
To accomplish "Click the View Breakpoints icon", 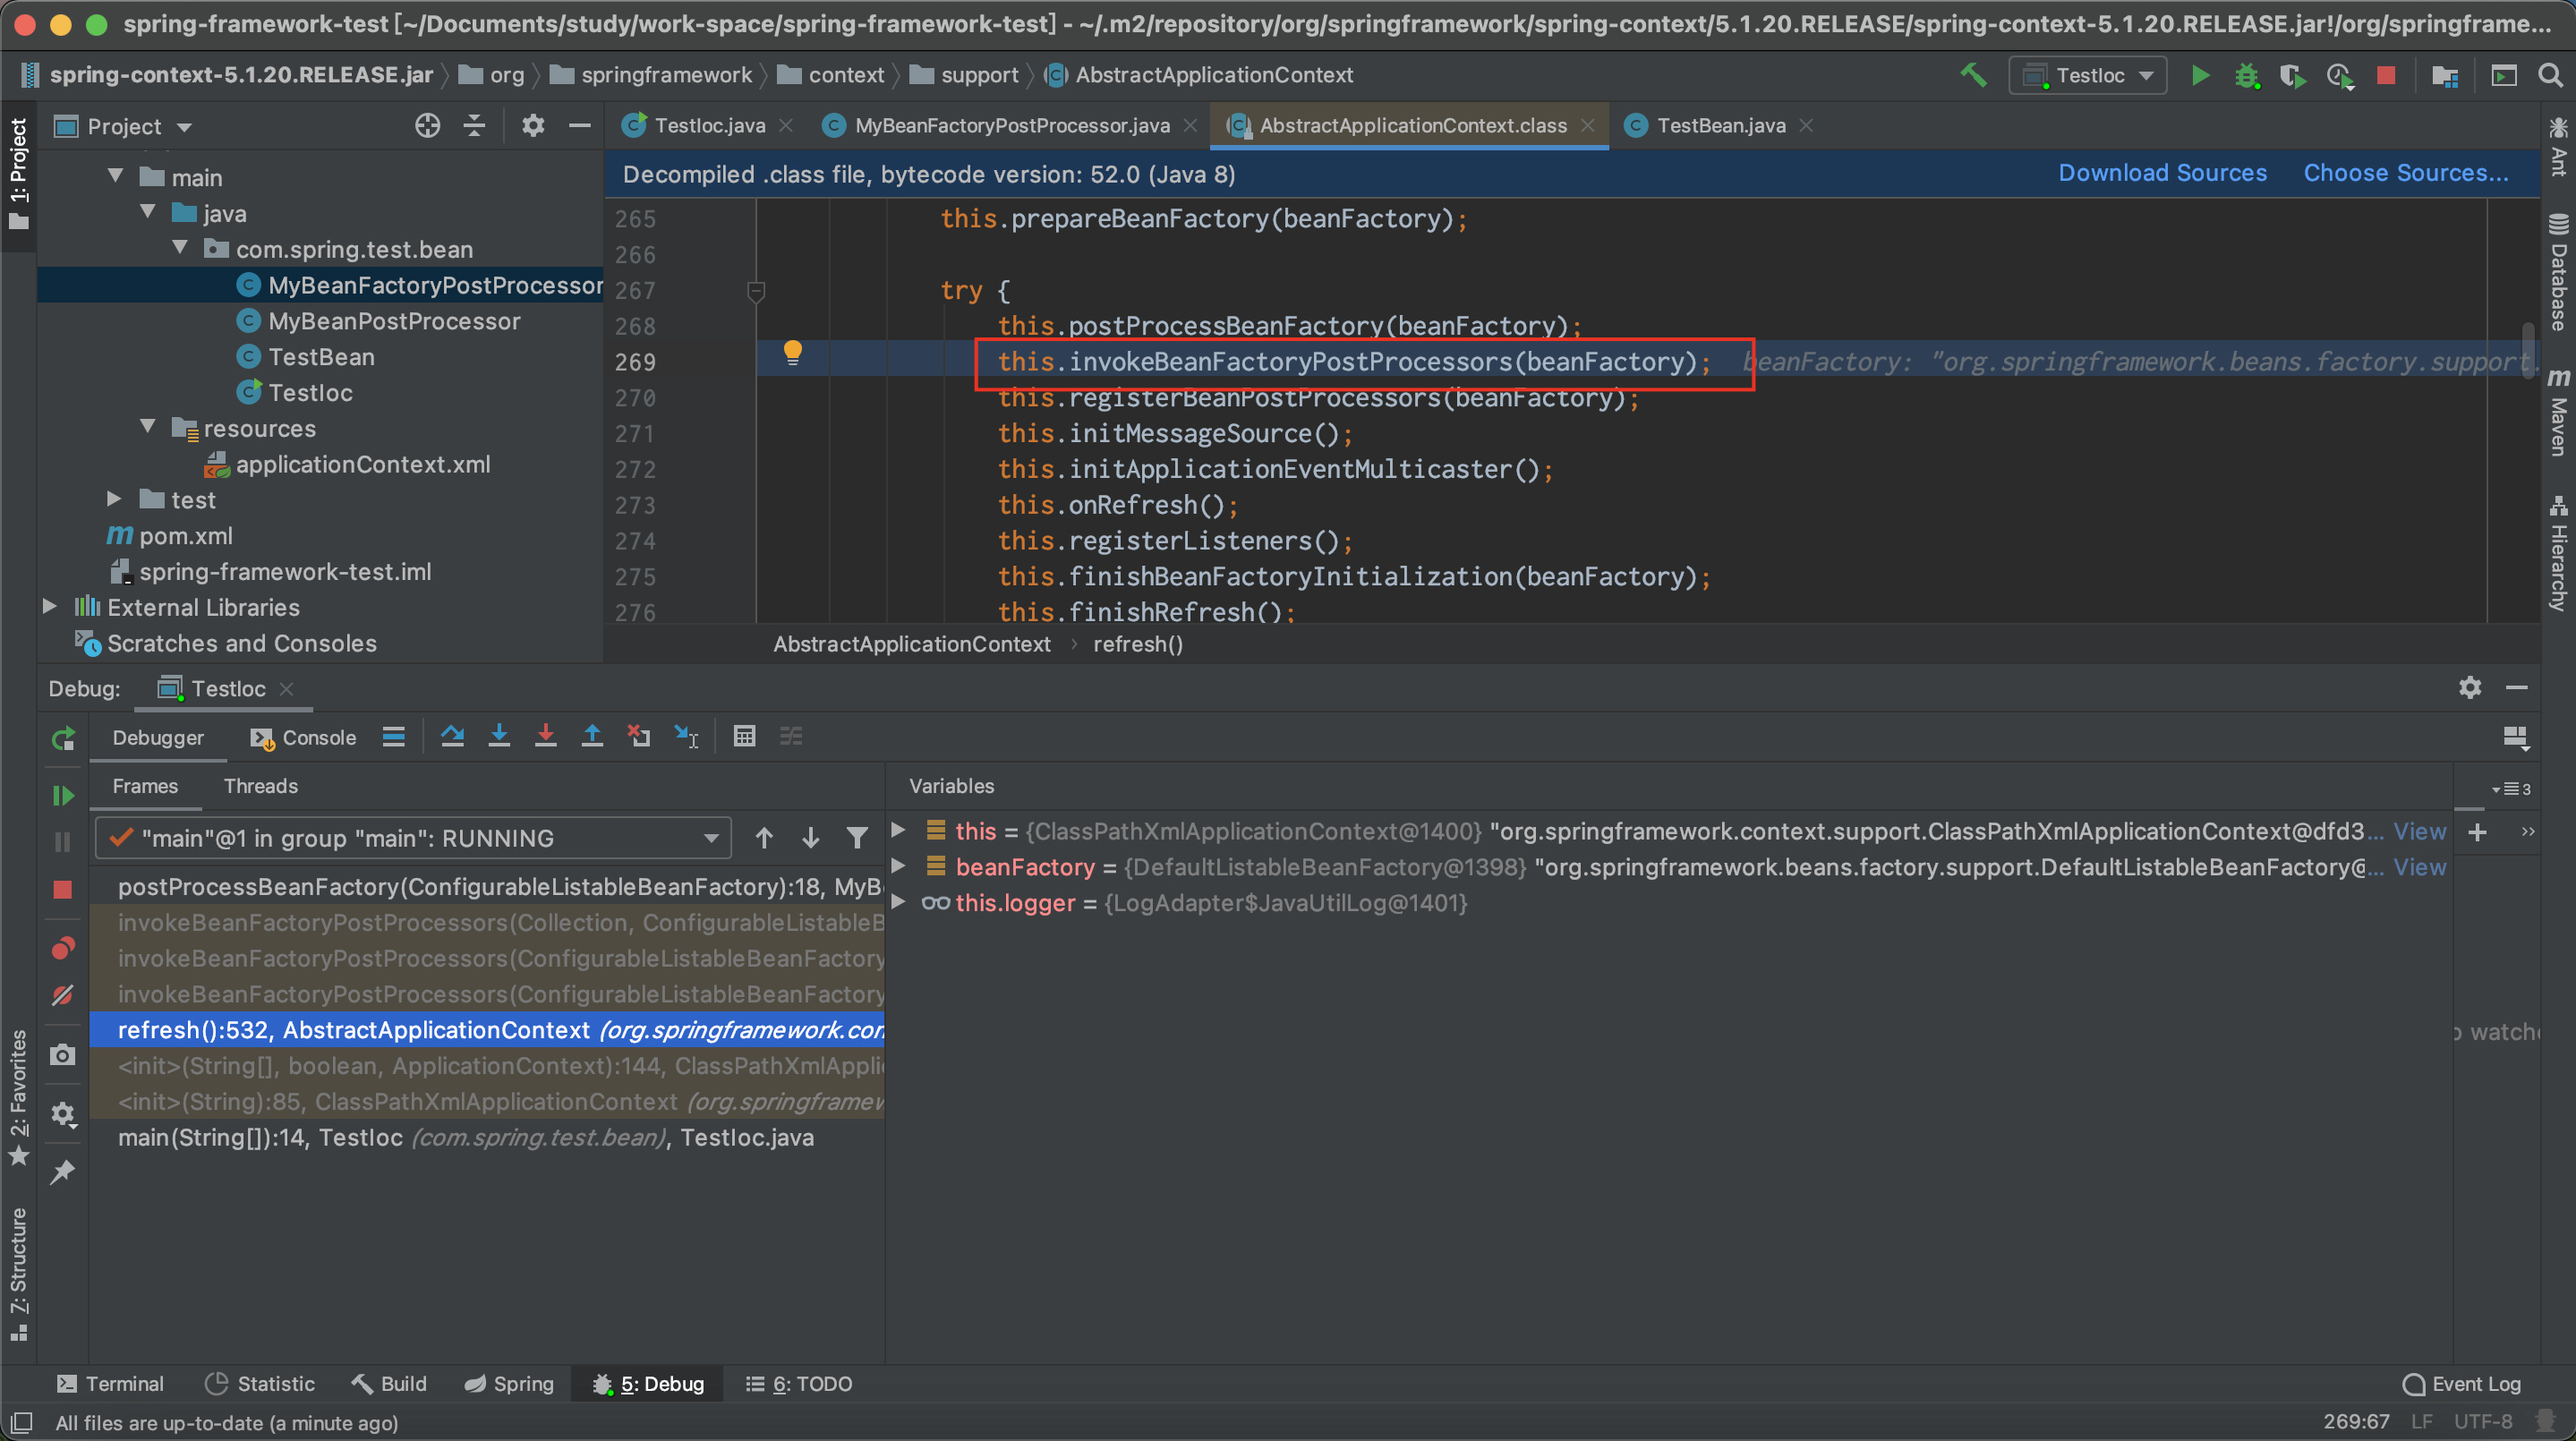I will 63,948.
